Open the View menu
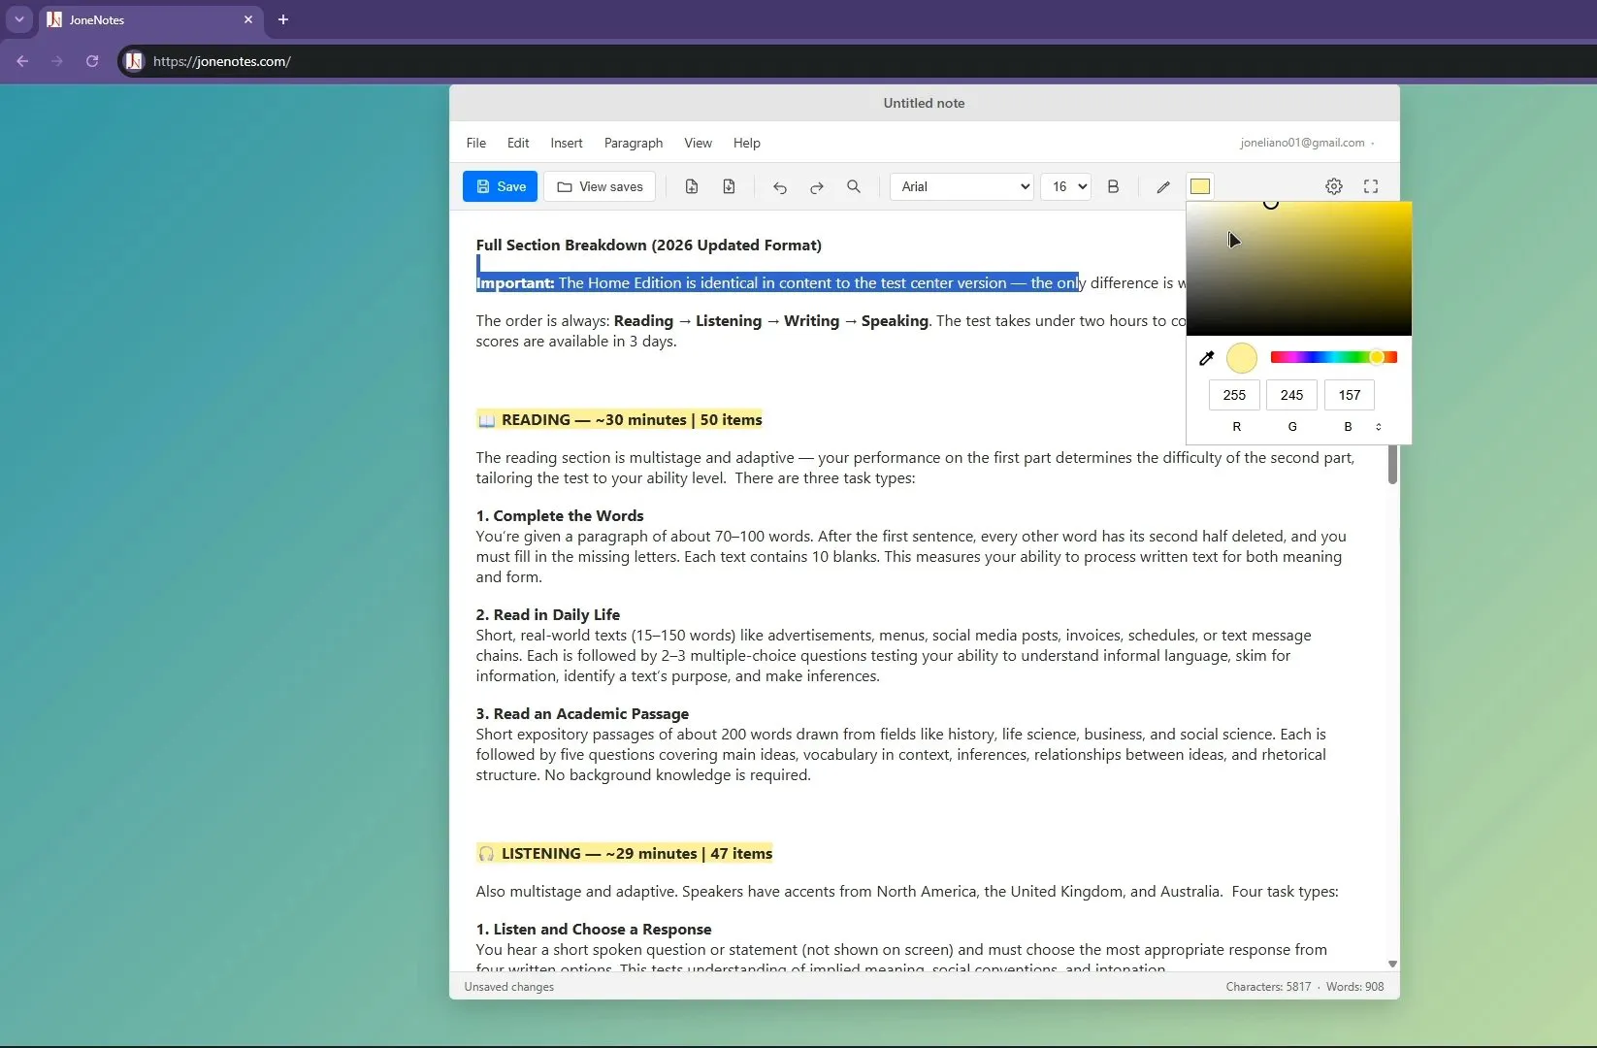 coord(698,143)
